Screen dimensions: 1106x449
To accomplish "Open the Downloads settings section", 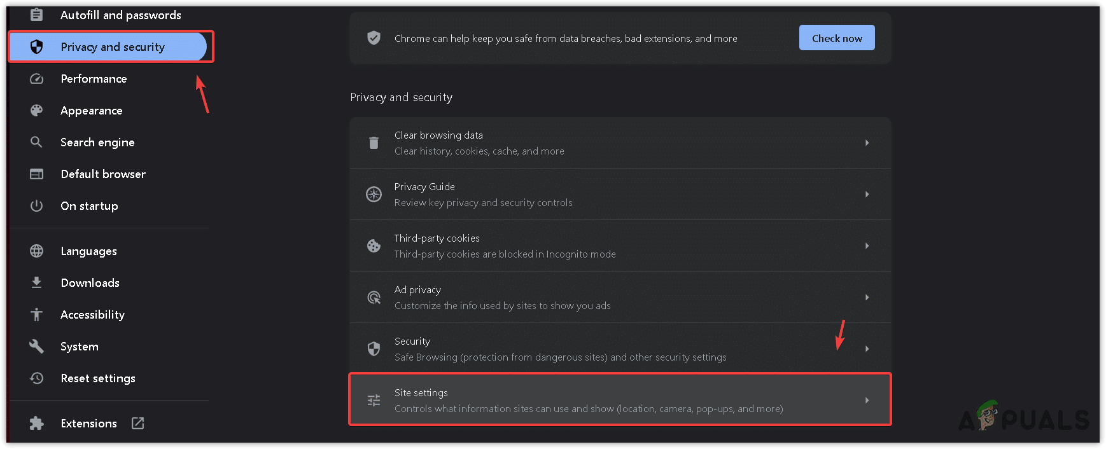I will click(x=90, y=283).
